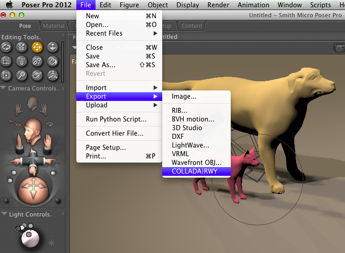
Task: Open the Animation menu
Action: click(253, 5)
